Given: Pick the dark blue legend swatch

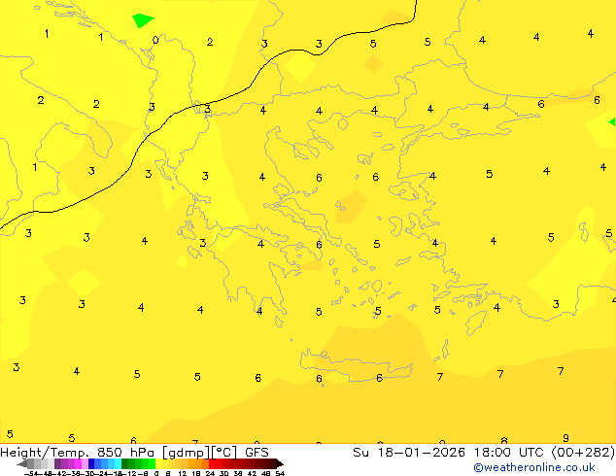Looking at the screenshot, I should pyautogui.click(x=91, y=463).
